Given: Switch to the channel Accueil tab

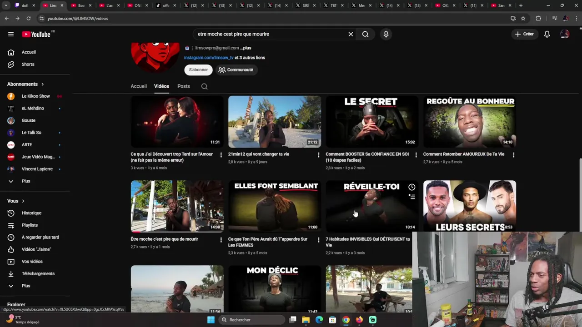Looking at the screenshot, I should pyautogui.click(x=139, y=86).
